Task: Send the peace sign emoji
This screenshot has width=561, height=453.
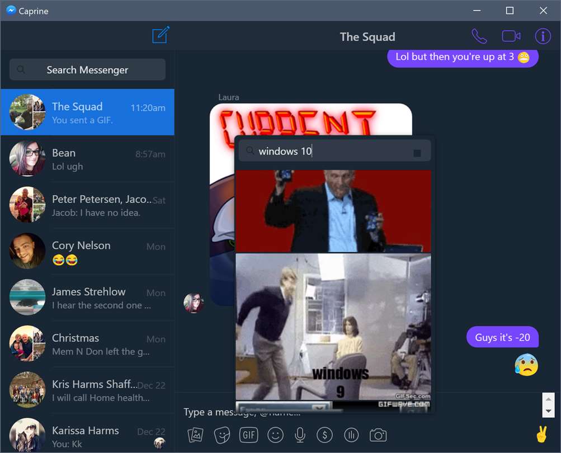Action: tap(541, 435)
